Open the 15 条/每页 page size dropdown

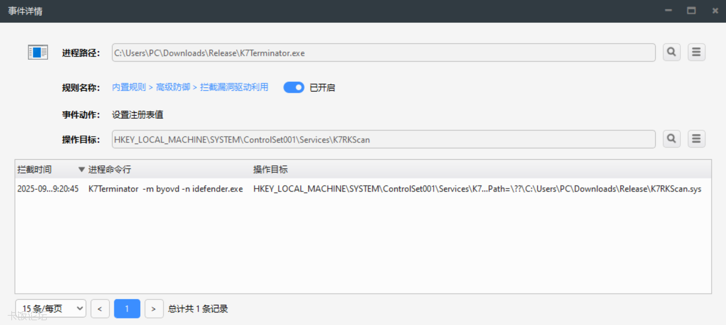pyautogui.click(x=51, y=309)
